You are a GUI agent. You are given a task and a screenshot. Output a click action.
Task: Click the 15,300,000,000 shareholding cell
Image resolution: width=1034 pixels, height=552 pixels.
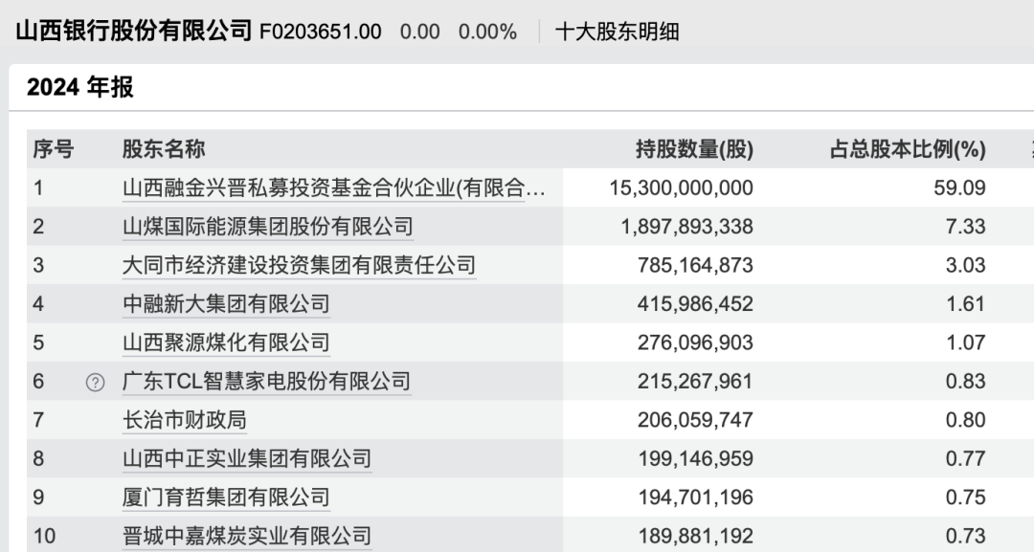(x=682, y=188)
